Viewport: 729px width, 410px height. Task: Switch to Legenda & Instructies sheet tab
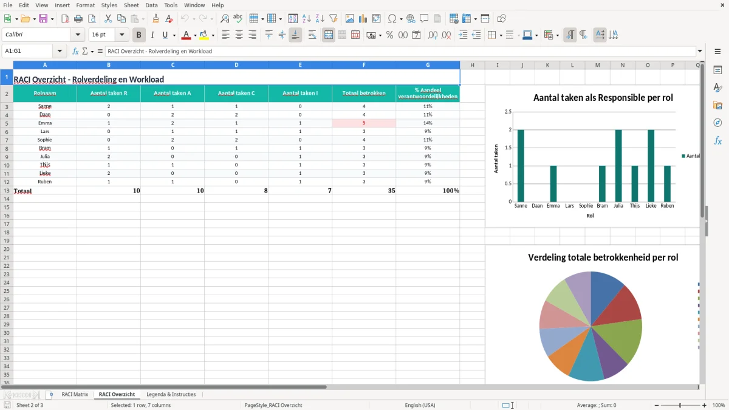click(171, 394)
